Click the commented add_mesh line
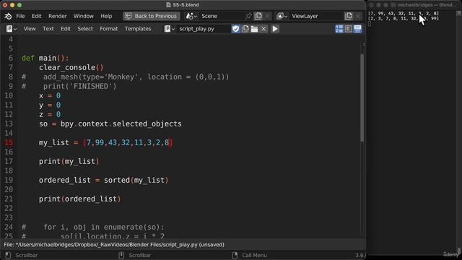Viewport: 462px width, 260px height. coord(125,77)
